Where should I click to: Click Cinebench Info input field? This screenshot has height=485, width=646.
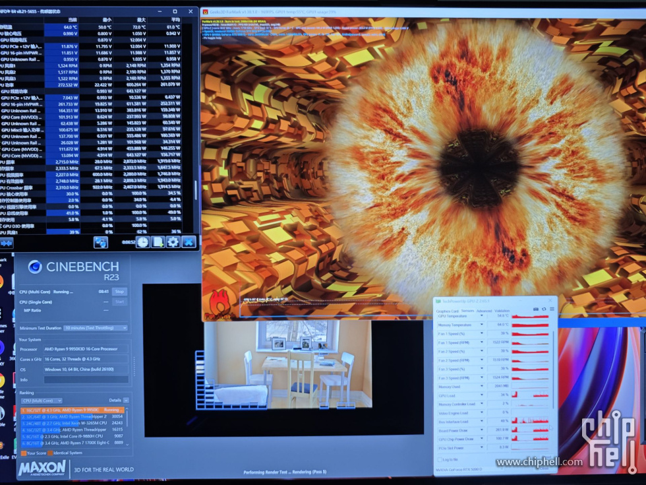pyautogui.click(x=86, y=379)
